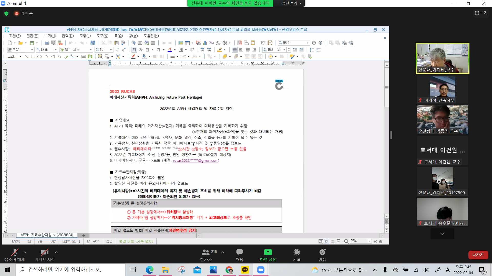Open the 보기 view layout menu
The height and width of the screenshot is (276, 492).
pos(481,13)
